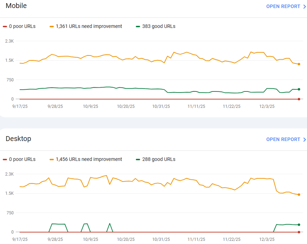Open the Mobile report link

(283, 6)
